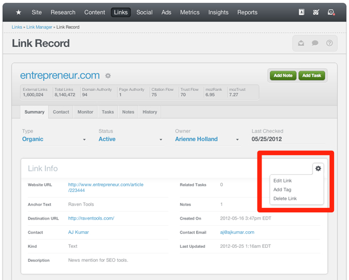Go to Link Manager breadcrumb
Image resolution: width=349 pixels, height=280 pixels.
click(39, 27)
